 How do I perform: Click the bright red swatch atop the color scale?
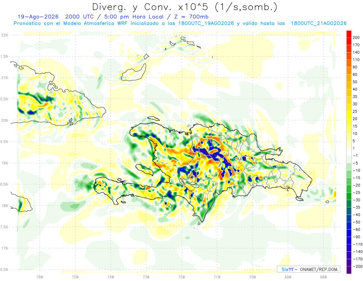(x=349, y=34)
